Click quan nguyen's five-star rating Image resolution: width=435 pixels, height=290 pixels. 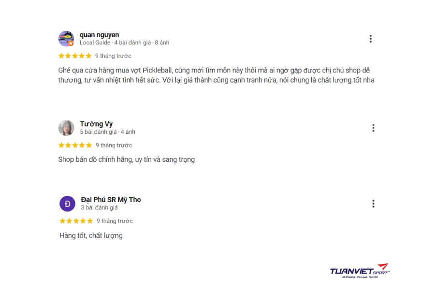point(75,56)
